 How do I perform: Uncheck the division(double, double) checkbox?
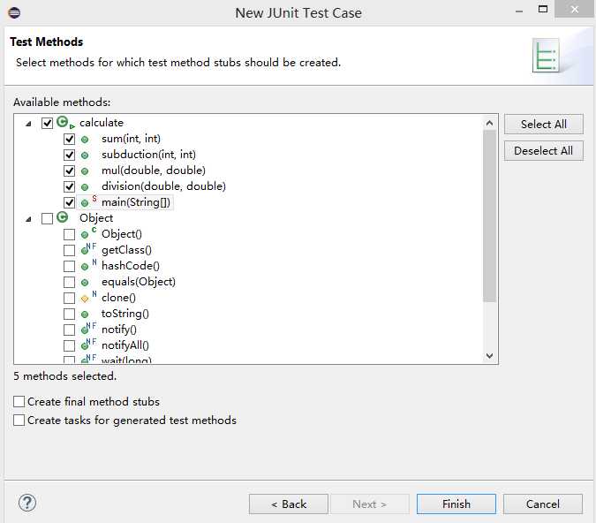pos(69,186)
